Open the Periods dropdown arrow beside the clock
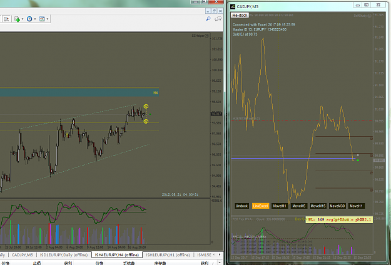The height and width of the screenshot is (265, 391). point(35,19)
